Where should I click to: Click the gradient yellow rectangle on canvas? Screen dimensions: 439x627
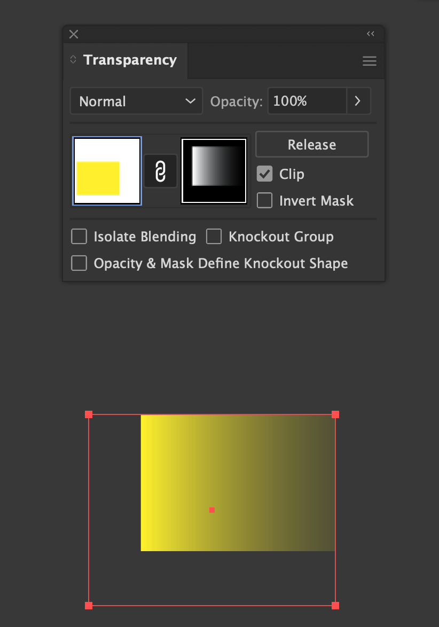pos(238,483)
